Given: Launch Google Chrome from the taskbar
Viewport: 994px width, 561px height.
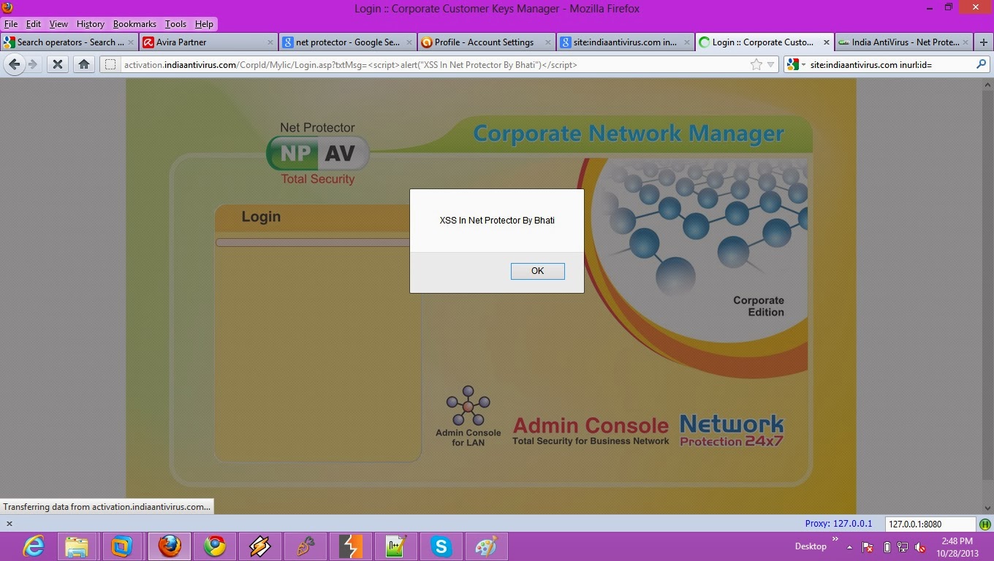Looking at the screenshot, I should pos(214,546).
